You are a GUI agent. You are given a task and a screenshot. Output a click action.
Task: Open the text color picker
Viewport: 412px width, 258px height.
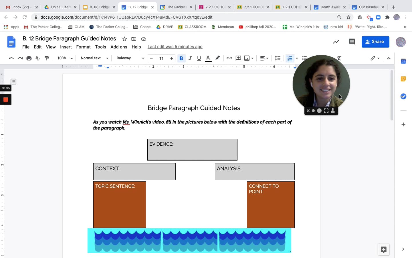pyautogui.click(x=208, y=58)
